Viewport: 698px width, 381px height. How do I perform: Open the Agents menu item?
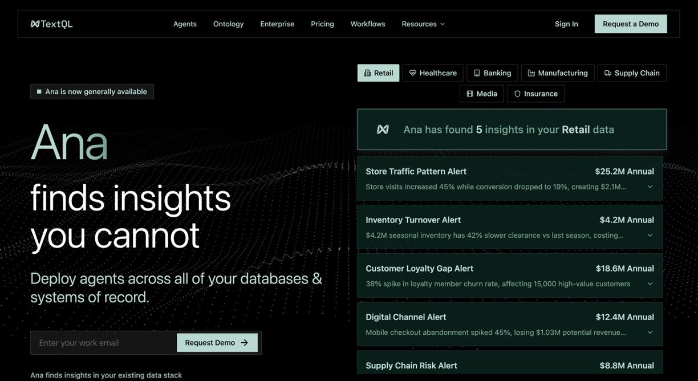tap(185, 24)
